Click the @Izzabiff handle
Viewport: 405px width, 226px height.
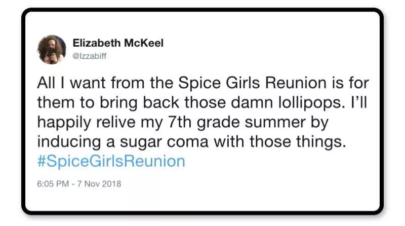tap(90, 56)
